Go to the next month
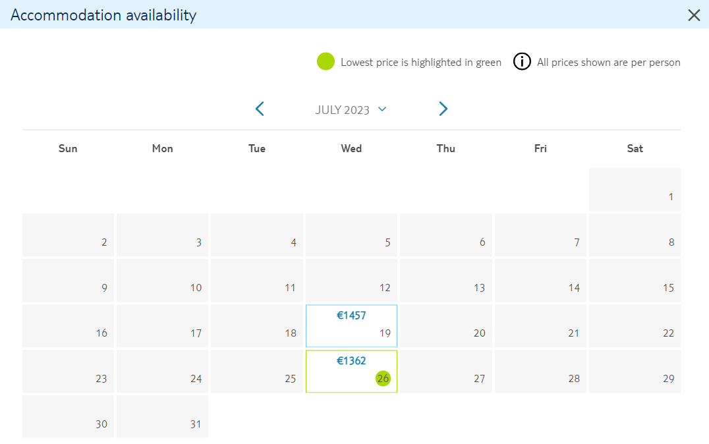This screenshot has height=444, width=709. pos(443,109)
